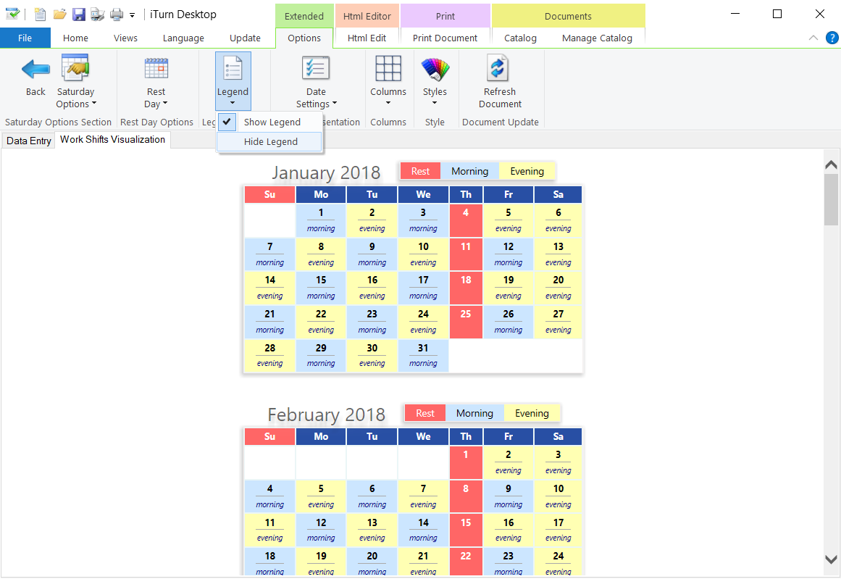Viewport: 841px width, 579px height.
Task: Open Saturday Options calendar icon
Action: click(75, 69)
